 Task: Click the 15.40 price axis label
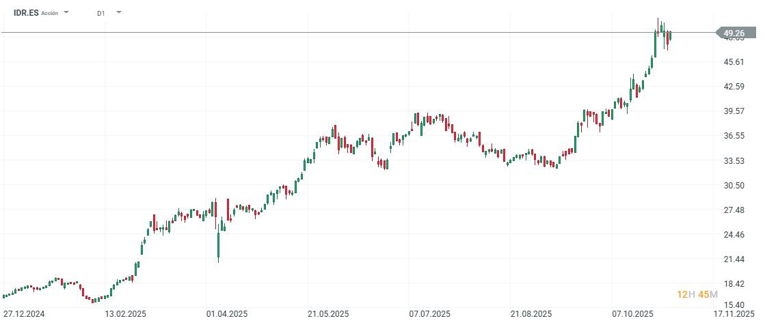(734, 305)
